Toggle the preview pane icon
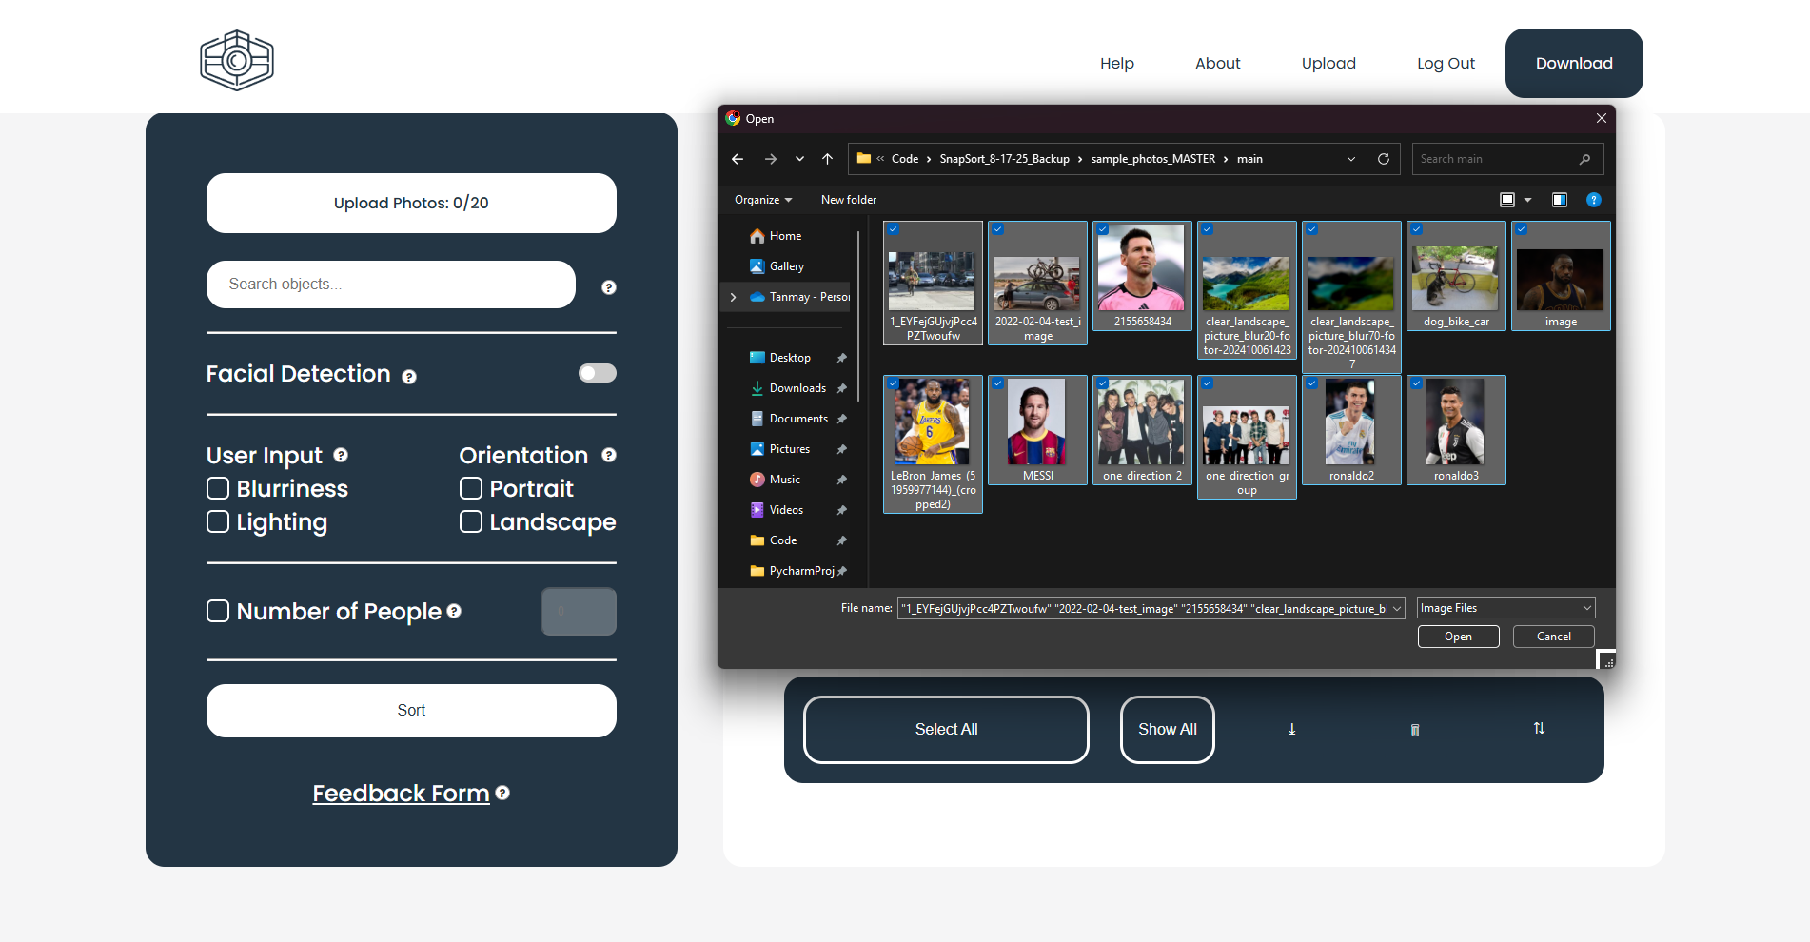This screenshot has height=942, width=1810. (1560, 200)
